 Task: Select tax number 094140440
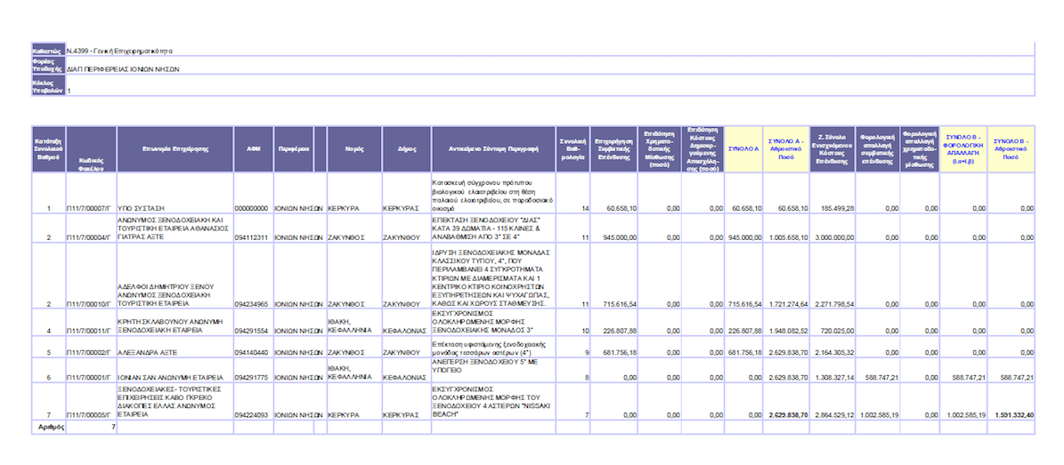253,353
